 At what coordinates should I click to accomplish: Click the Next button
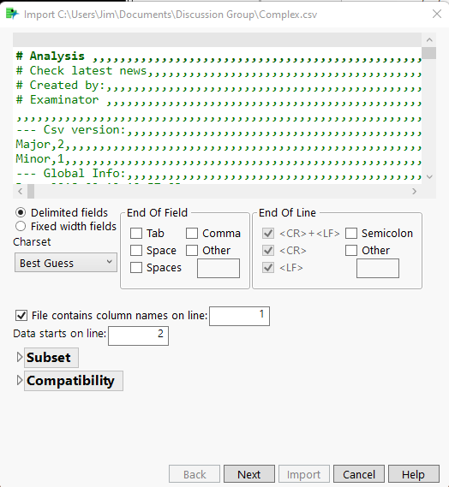pos(249,474)
